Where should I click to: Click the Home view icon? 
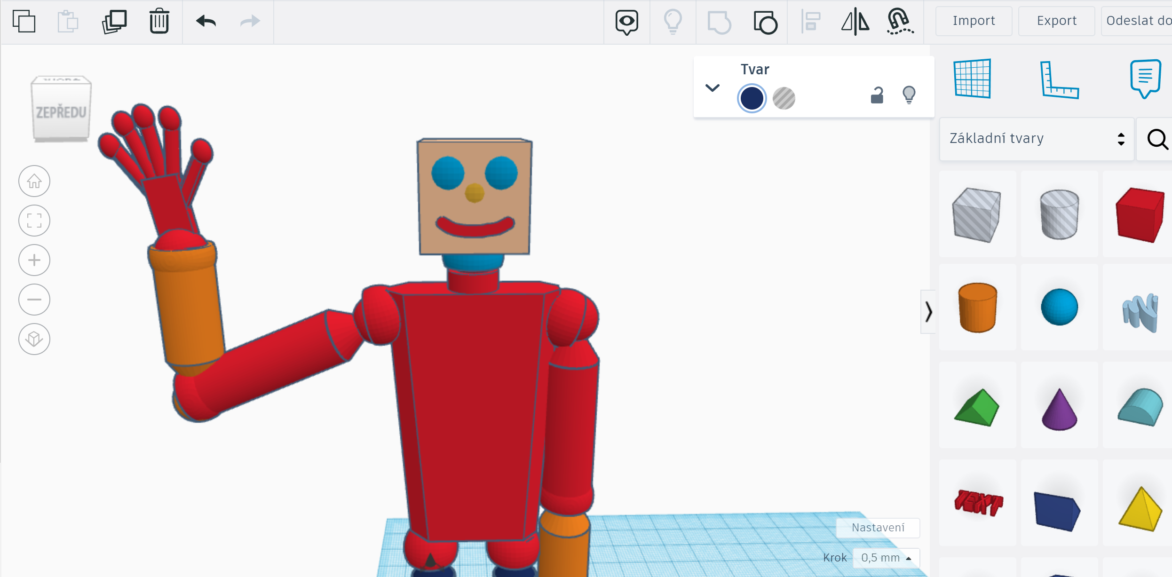pyautogui.click(x=34, y=181)
